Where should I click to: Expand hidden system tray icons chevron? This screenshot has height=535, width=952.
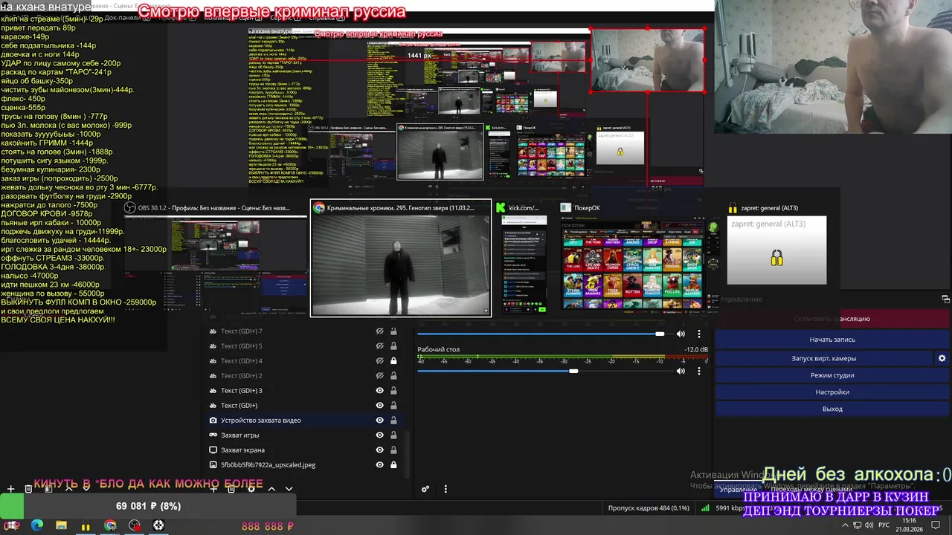(x=845, y=525)
